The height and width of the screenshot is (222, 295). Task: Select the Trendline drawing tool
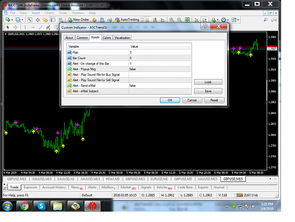[x=41, y=27]
